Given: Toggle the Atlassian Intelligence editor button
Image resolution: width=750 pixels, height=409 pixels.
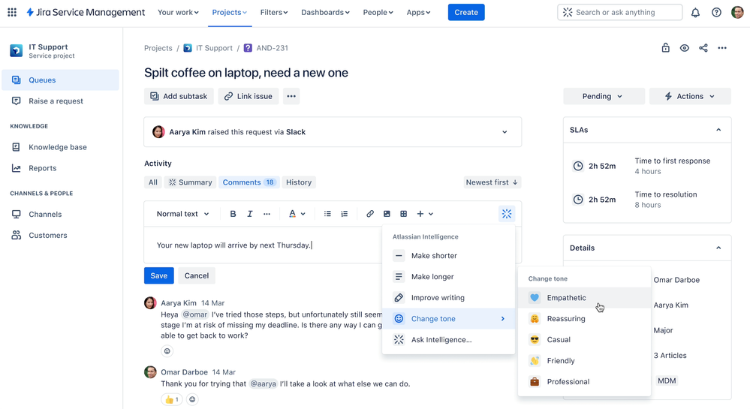Looking at the screenshot, I should click(507, 214).
